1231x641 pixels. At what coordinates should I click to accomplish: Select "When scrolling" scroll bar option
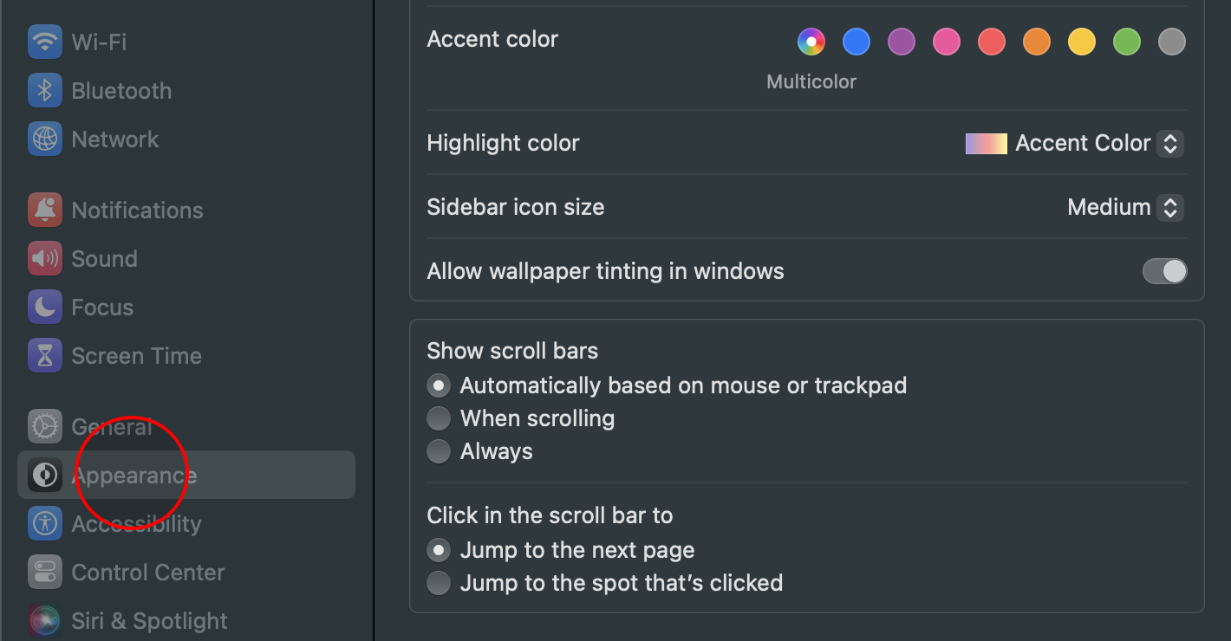click(x=439, y=418)
